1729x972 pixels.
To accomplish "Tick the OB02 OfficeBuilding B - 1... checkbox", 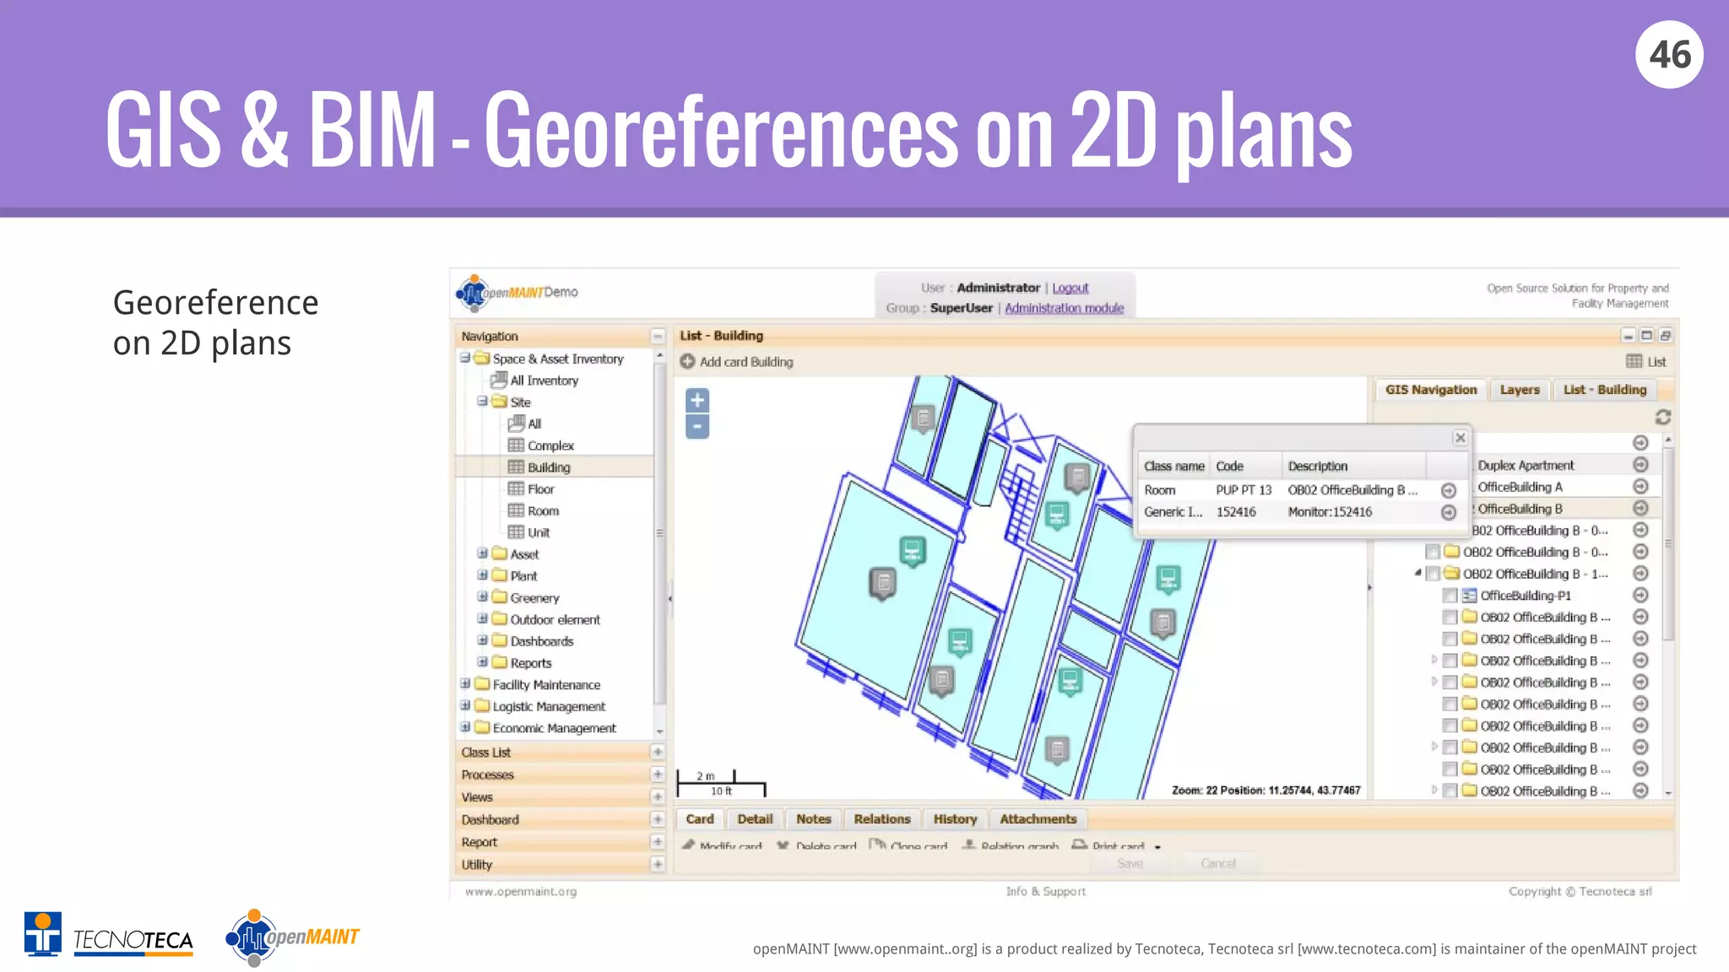I will click(x=1433, y=574).
